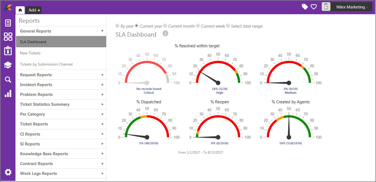Open Tickets by Submission Channel report
The image size is (376, 182).
[46, 64]
